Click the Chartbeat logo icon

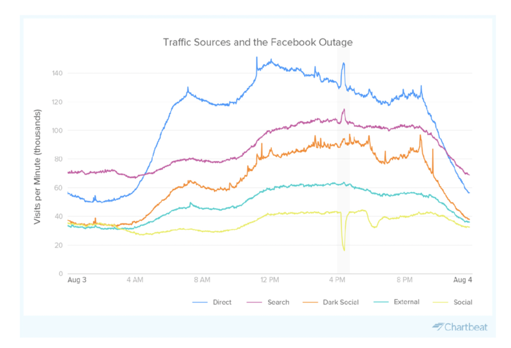pos(438,327)
